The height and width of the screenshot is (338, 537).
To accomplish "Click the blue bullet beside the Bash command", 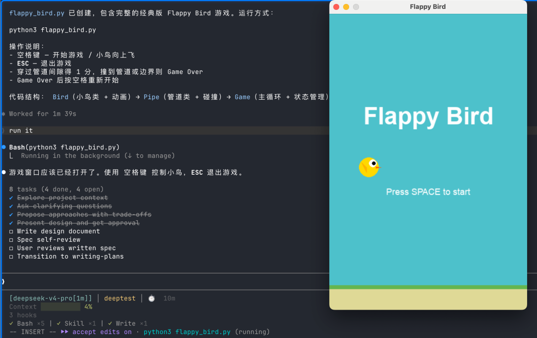I will click(x=4, y=147).
